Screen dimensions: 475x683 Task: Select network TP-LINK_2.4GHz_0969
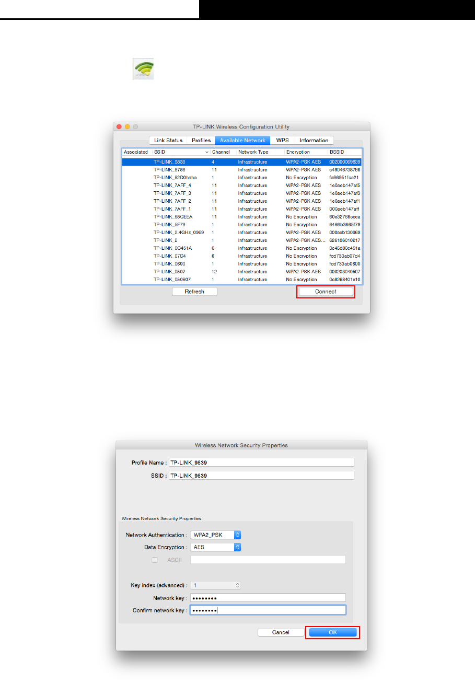pyautogui.click(x=242, y=233)
